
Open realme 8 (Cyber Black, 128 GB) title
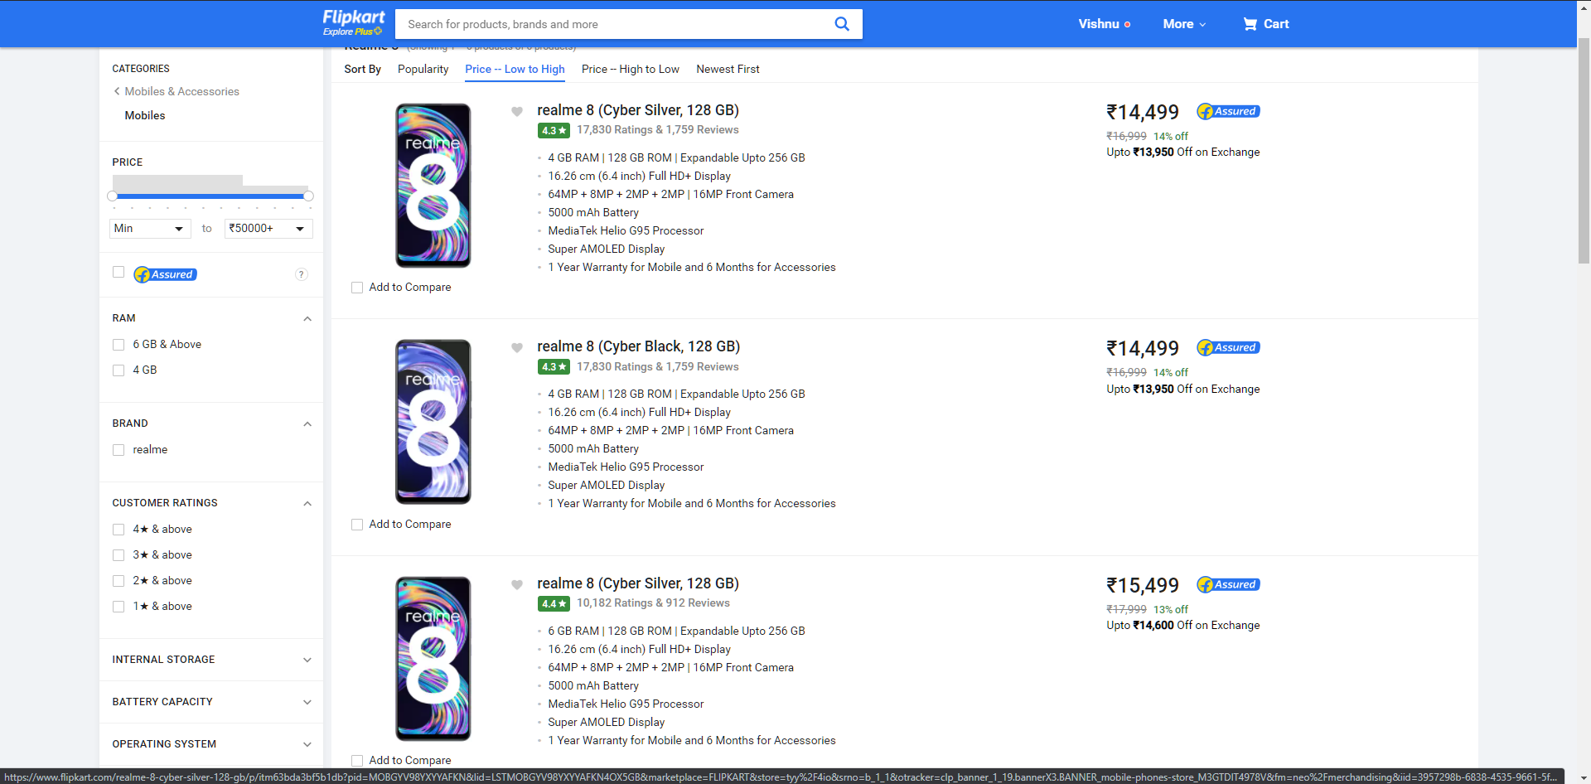[638, 346]
